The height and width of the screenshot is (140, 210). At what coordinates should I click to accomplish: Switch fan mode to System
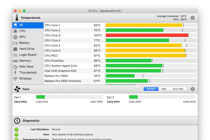[x=151, y=89]
